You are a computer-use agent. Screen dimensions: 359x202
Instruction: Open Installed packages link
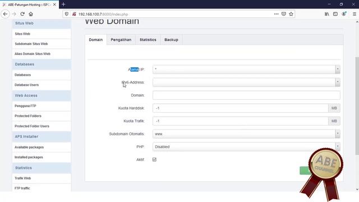[42, 157]
